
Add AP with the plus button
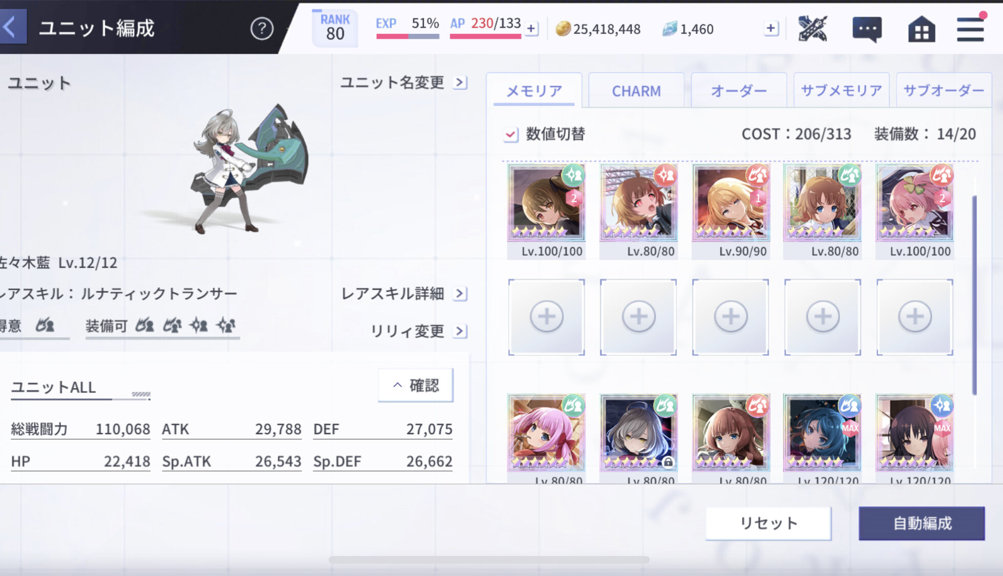(531, 29)
